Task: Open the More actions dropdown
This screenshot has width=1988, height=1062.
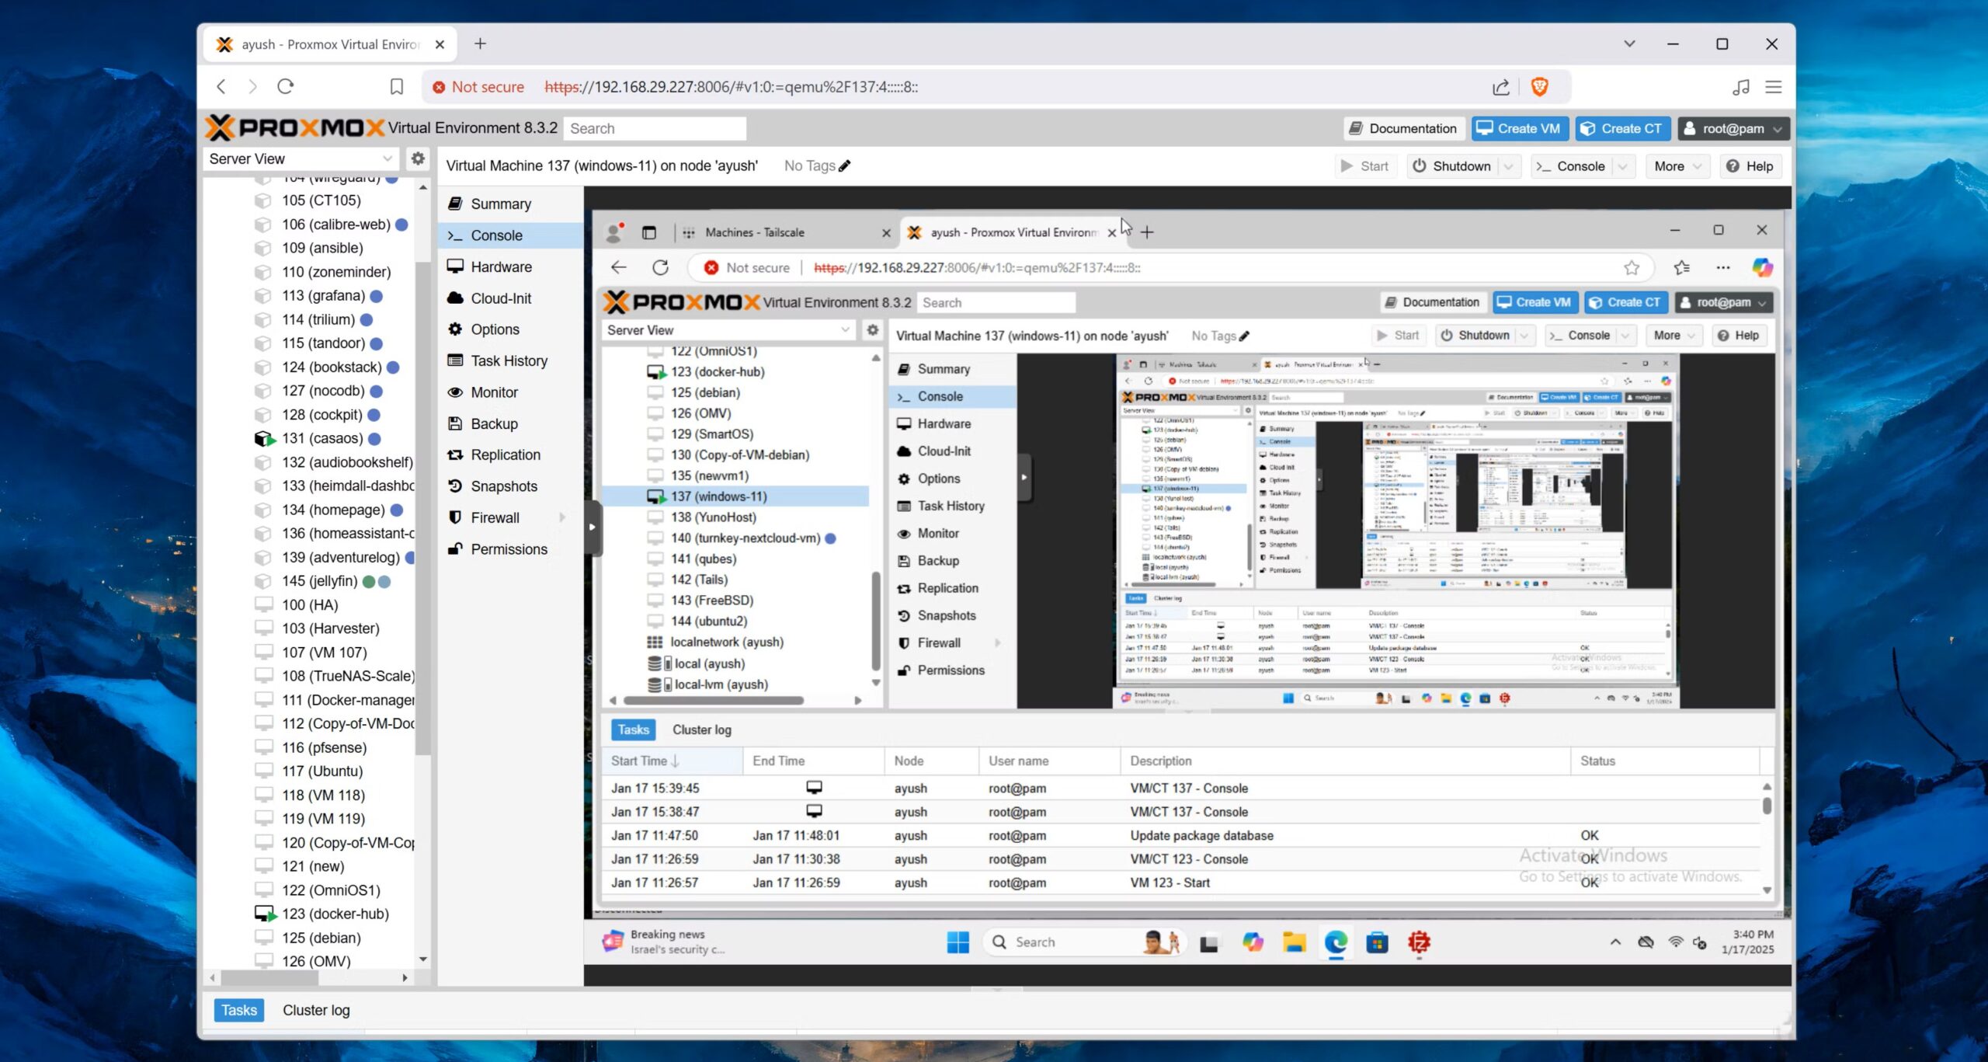Action: coord(1677,166)
